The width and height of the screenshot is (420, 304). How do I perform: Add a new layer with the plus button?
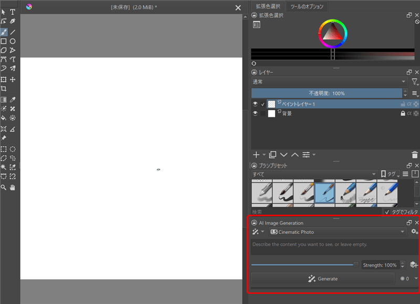click(x=256, y=154)
